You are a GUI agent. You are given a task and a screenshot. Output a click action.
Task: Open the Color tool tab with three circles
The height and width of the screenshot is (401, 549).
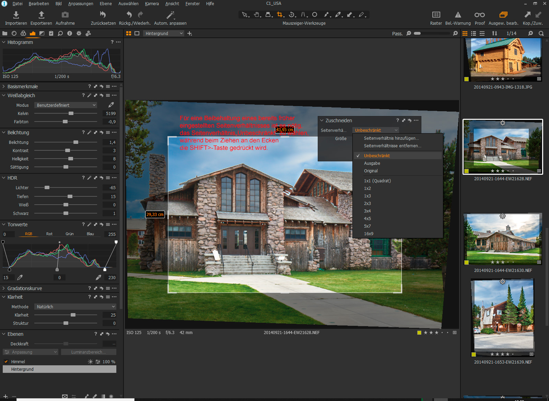pos(23,33)
